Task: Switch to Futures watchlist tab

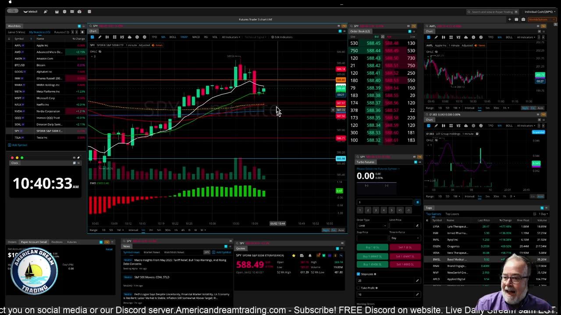Action: (x=61, y=32)
